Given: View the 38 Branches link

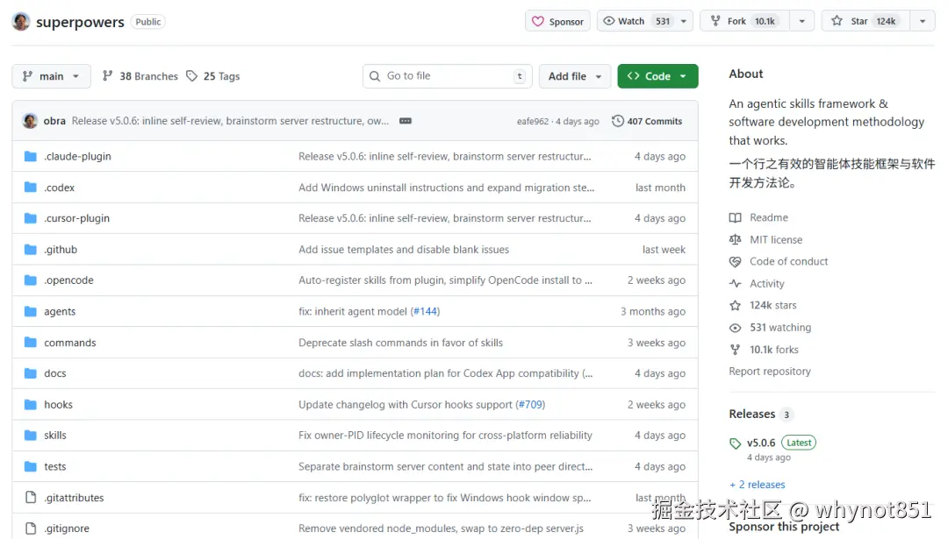Looking at the screenshot, I should pos(140,76).
